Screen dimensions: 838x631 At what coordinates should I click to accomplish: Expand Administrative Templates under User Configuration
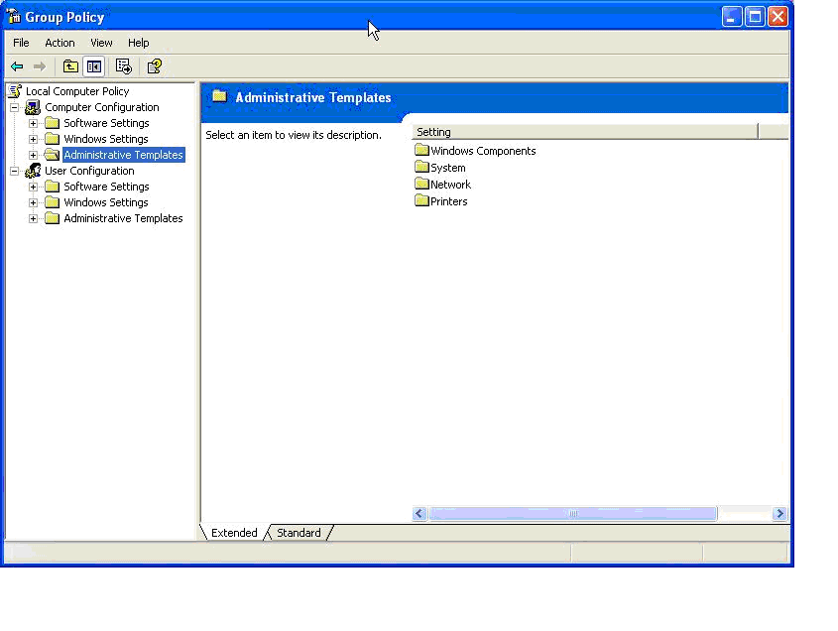pos(33,218)
